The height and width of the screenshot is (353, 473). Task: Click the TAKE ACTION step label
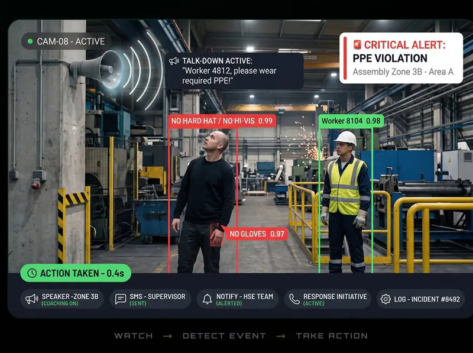332,336
